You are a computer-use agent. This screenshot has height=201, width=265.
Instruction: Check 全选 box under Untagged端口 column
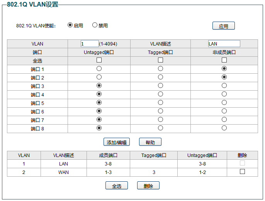tap(99, 60)
